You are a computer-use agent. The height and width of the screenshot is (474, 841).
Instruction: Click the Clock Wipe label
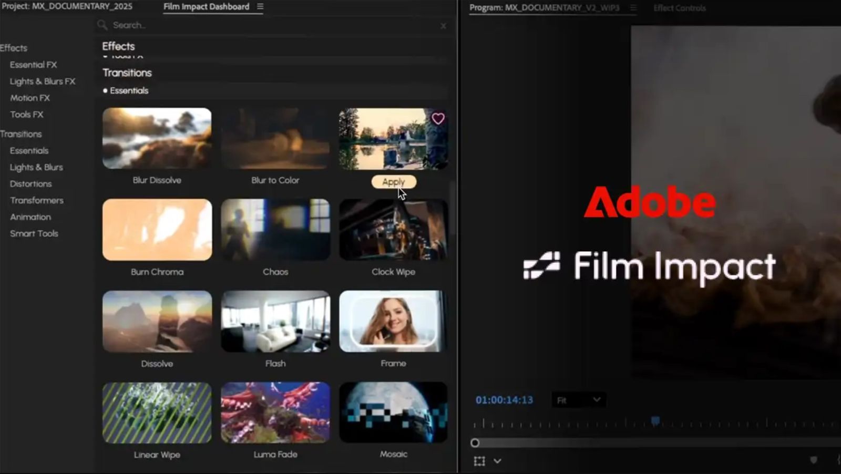click(x=393, y=272)
